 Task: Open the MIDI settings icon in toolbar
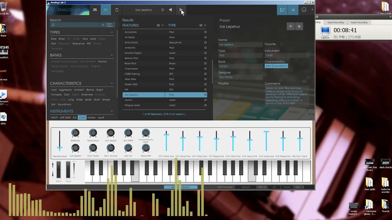click(x=304, y=10)
